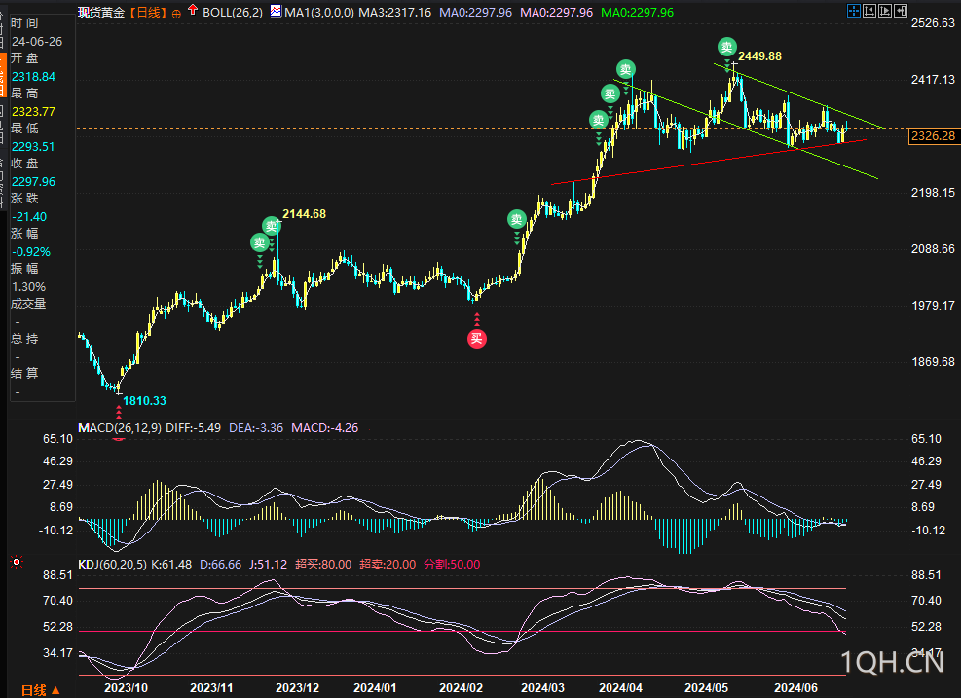Click the 2023/10 date axis label
The height and width of the screenshot is (698, 961).
(126, 687)
